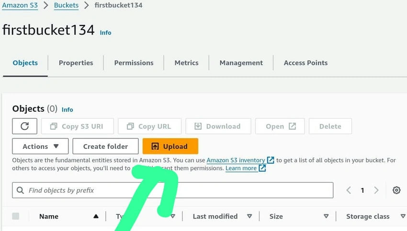
Task: Click external link icon after Learn more
Action: point(262,168)
